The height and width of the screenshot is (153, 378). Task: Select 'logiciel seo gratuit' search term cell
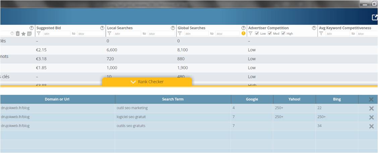(x=173, y=117)
